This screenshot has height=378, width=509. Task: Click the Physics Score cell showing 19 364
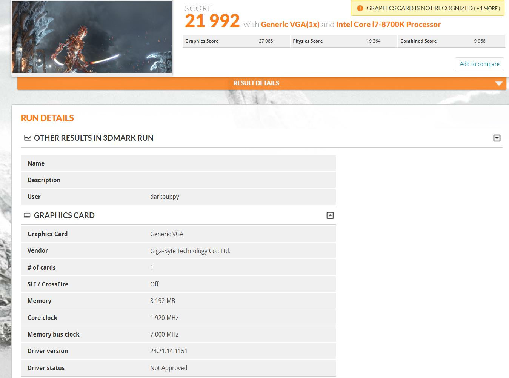pos(344,41)
